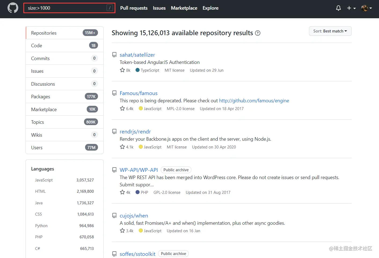Click the repo icon next to Famous/famous

point(114,93)
